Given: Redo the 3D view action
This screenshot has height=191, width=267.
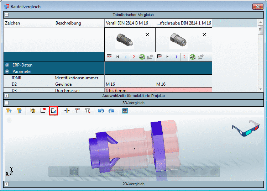Looking at the screenshot, I should coord(111,111).
